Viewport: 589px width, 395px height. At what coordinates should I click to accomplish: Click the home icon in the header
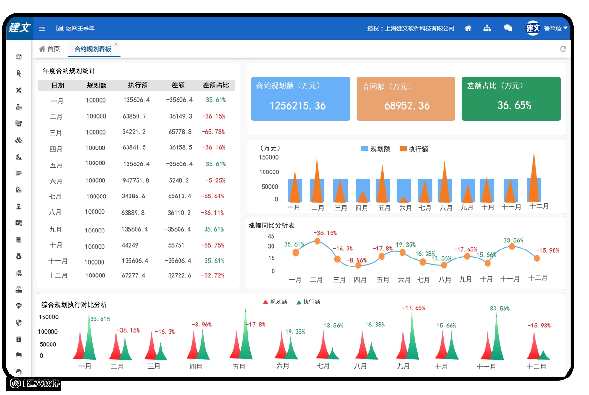tap(468, 28)
